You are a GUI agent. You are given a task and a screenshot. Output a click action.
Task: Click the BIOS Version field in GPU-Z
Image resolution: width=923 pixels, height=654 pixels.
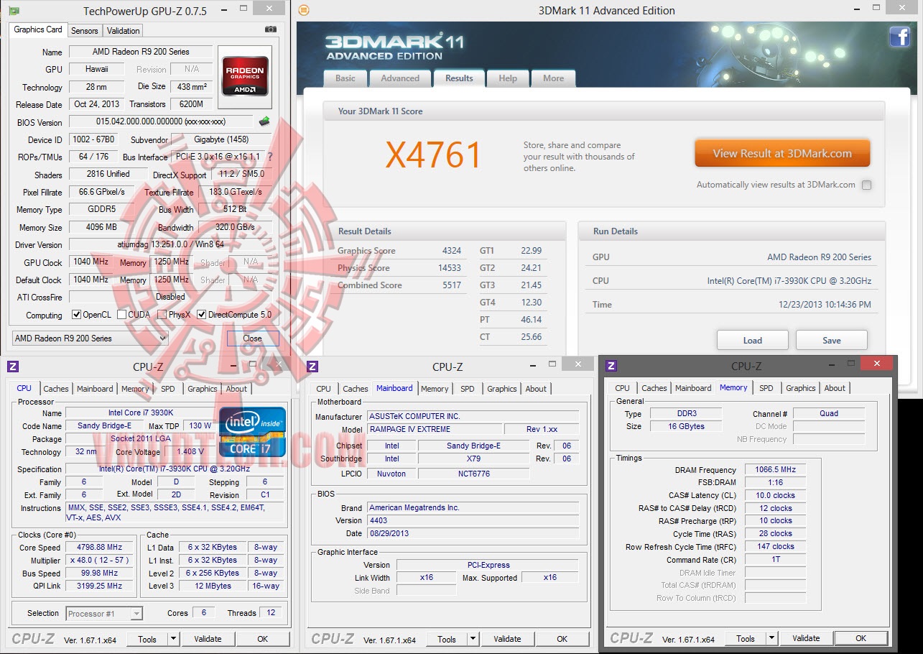coord(161,122)
